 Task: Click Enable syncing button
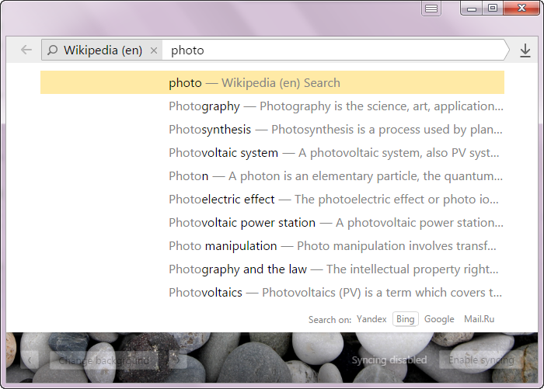click(482, 359)
